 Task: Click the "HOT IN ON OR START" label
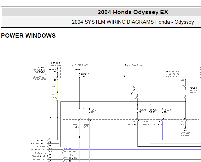click(56, 64)
